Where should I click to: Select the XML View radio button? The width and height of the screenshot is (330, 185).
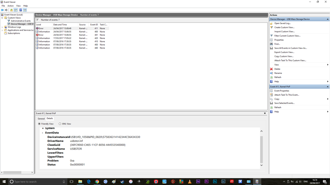coord(60,124)
